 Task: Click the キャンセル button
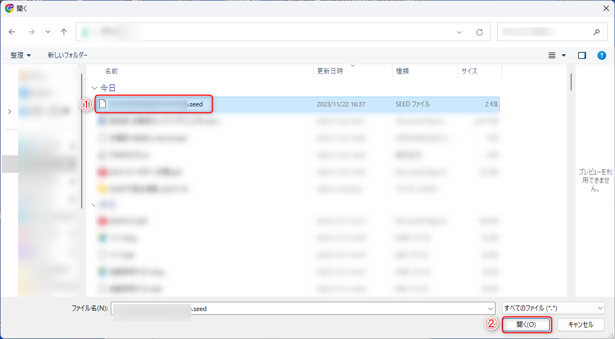click(x=581, y=325)
